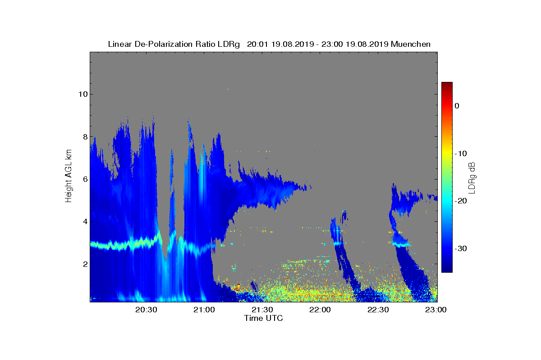
Task: Click the colorbar value '-20'
Action: click(460, 201)
